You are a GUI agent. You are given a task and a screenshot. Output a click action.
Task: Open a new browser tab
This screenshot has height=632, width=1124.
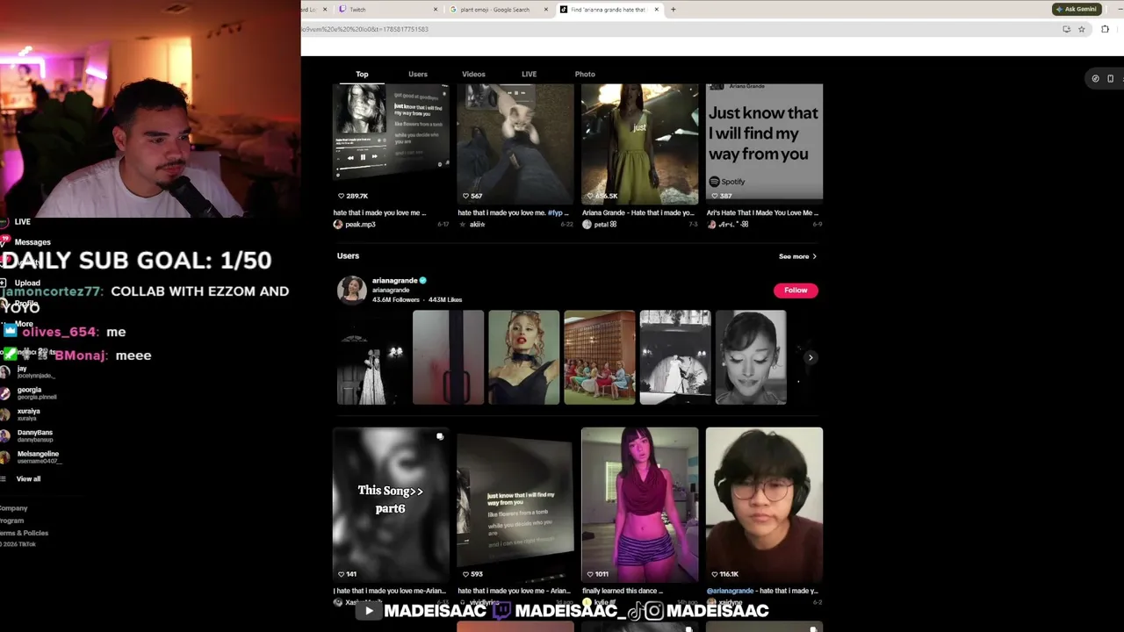[x=674, y=10]
